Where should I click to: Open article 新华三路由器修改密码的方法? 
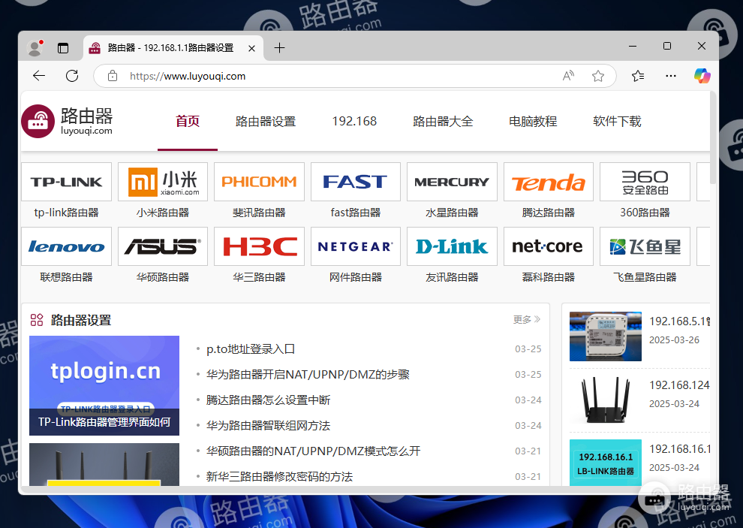point(280,477)
